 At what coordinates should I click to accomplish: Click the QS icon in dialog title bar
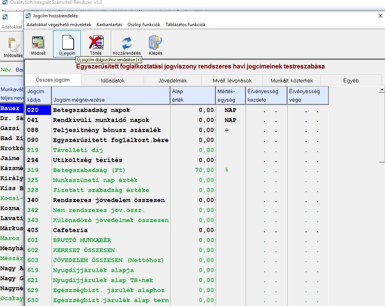28,16
